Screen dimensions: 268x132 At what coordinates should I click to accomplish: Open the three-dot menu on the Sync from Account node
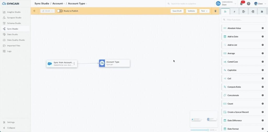74,64
